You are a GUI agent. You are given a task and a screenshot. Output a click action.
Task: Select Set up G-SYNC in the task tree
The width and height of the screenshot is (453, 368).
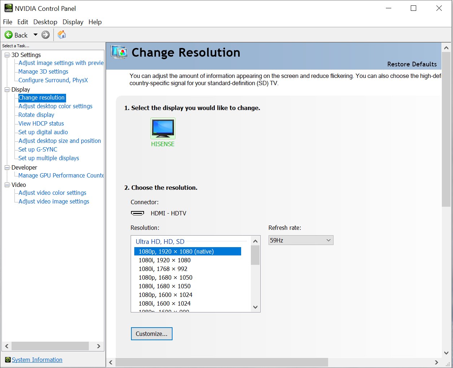click(x=37, y=149)
